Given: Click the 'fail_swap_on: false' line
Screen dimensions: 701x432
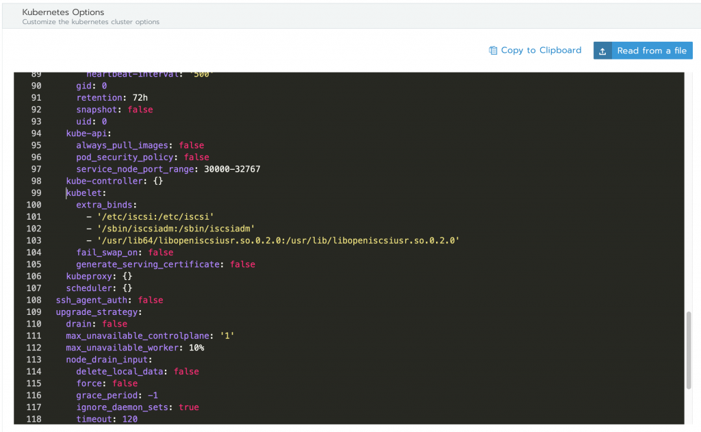Looking at the screenshot, I should pos(125,252).
